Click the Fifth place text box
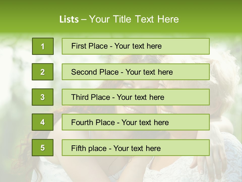Screen dimensions: 242x182 pos(136,148)
